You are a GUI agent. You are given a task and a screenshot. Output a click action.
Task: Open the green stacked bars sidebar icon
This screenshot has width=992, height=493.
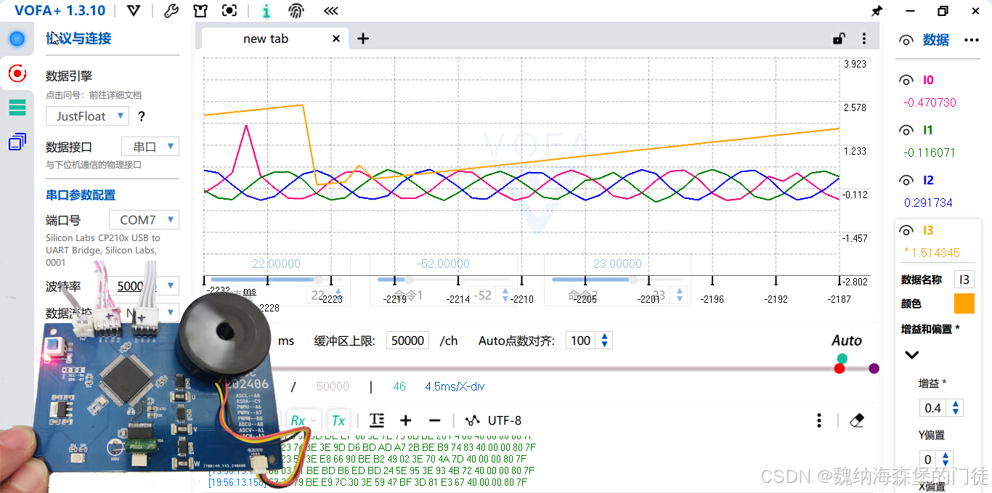click(17, 107)
